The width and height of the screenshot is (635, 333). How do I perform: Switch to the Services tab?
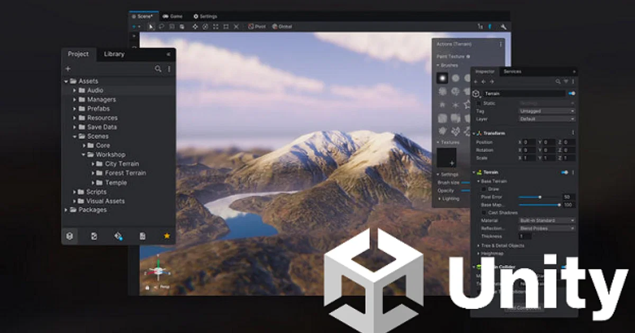point(512,71)
